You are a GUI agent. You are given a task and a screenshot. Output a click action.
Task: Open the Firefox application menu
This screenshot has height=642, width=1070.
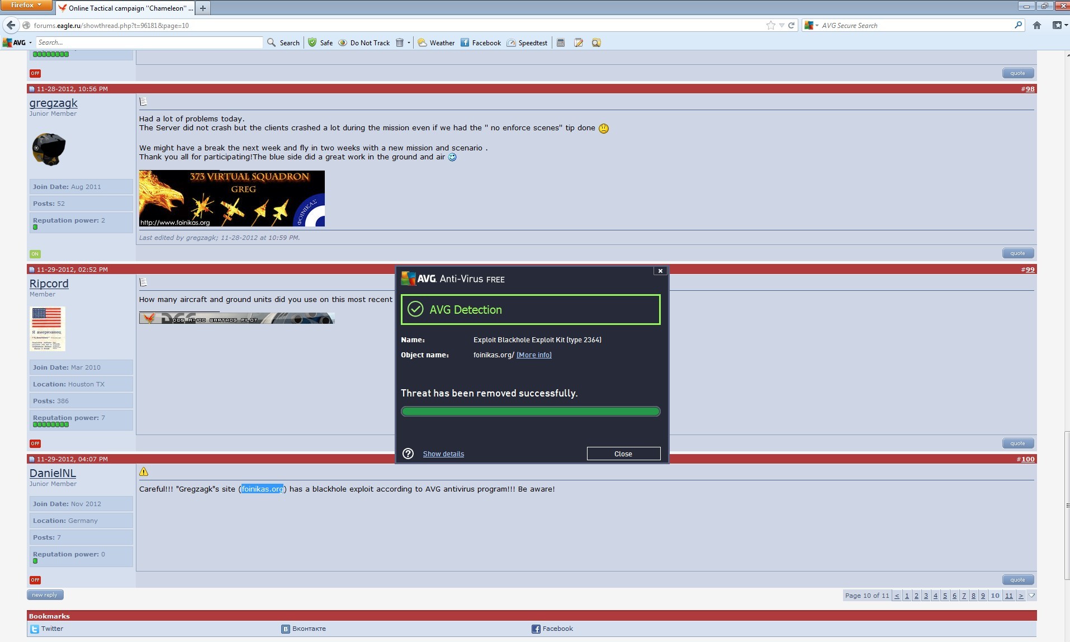click(26, 5)
